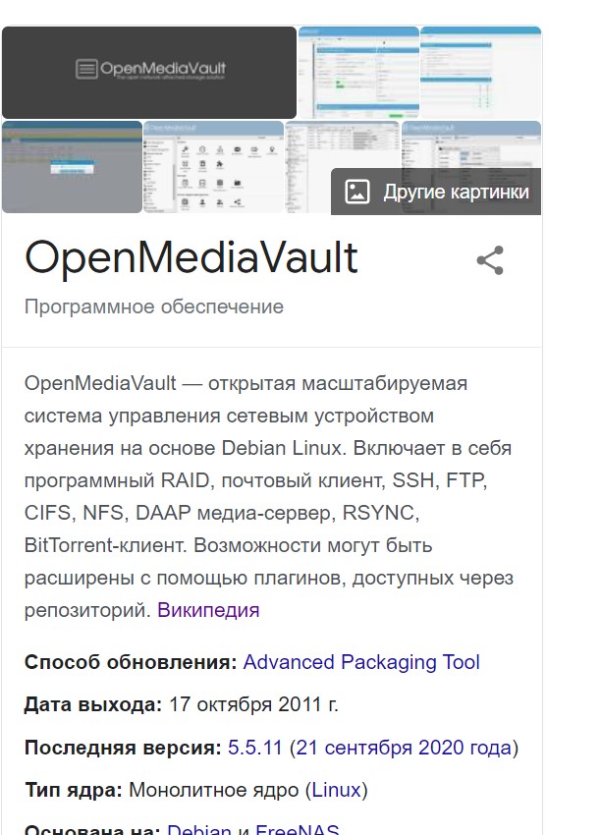Click the picture icon in Другие картинки
Image resolution: width=601 pixels, height=835 pixels.
click(356, 192)
